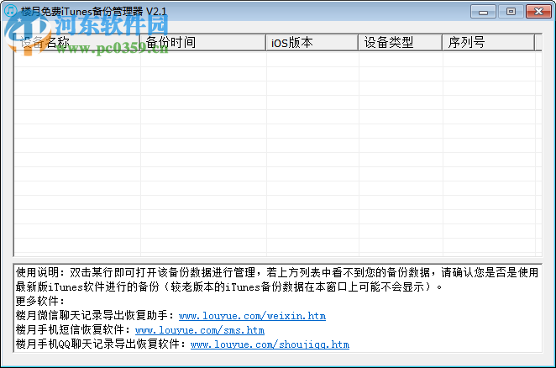Minimize the iTunes backup manager window
Viewport: 556px width, 368px height.
tap(483, 12)
